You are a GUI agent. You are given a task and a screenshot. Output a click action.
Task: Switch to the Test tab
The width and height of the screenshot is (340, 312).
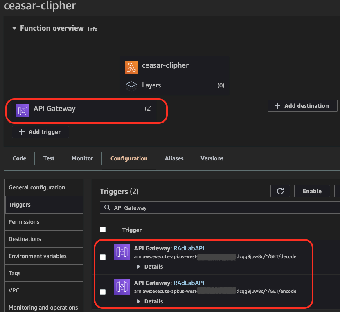click(49, 158)
